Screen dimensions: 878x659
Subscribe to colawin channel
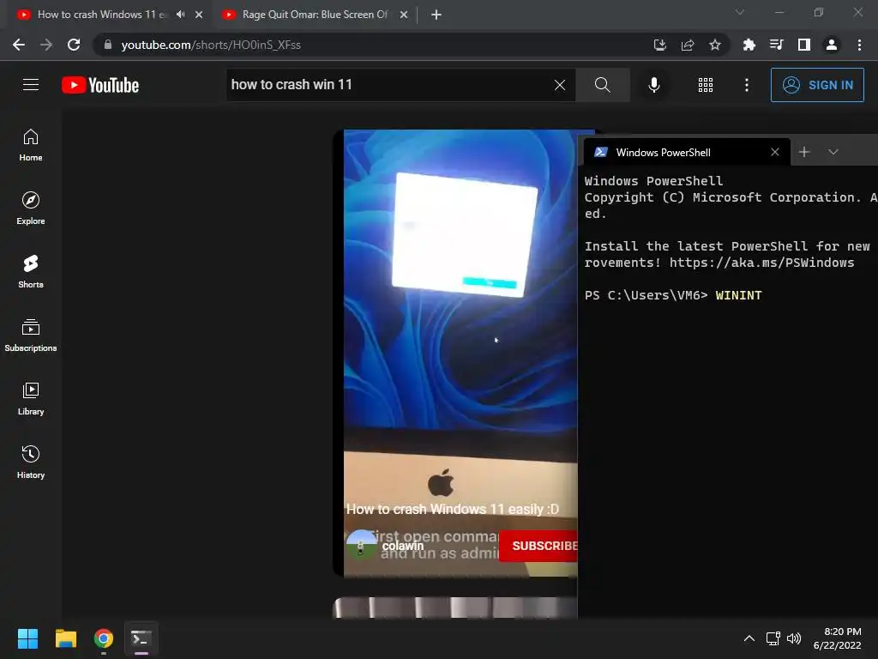point(538,546)
